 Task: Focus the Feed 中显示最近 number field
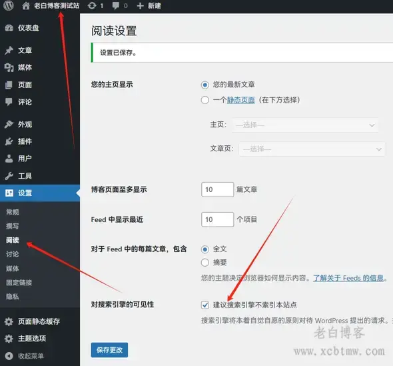[217, 220]
